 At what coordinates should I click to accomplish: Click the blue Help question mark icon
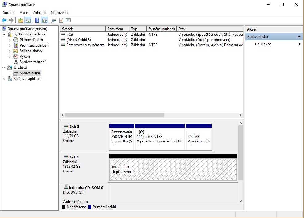tap(37, 20)
